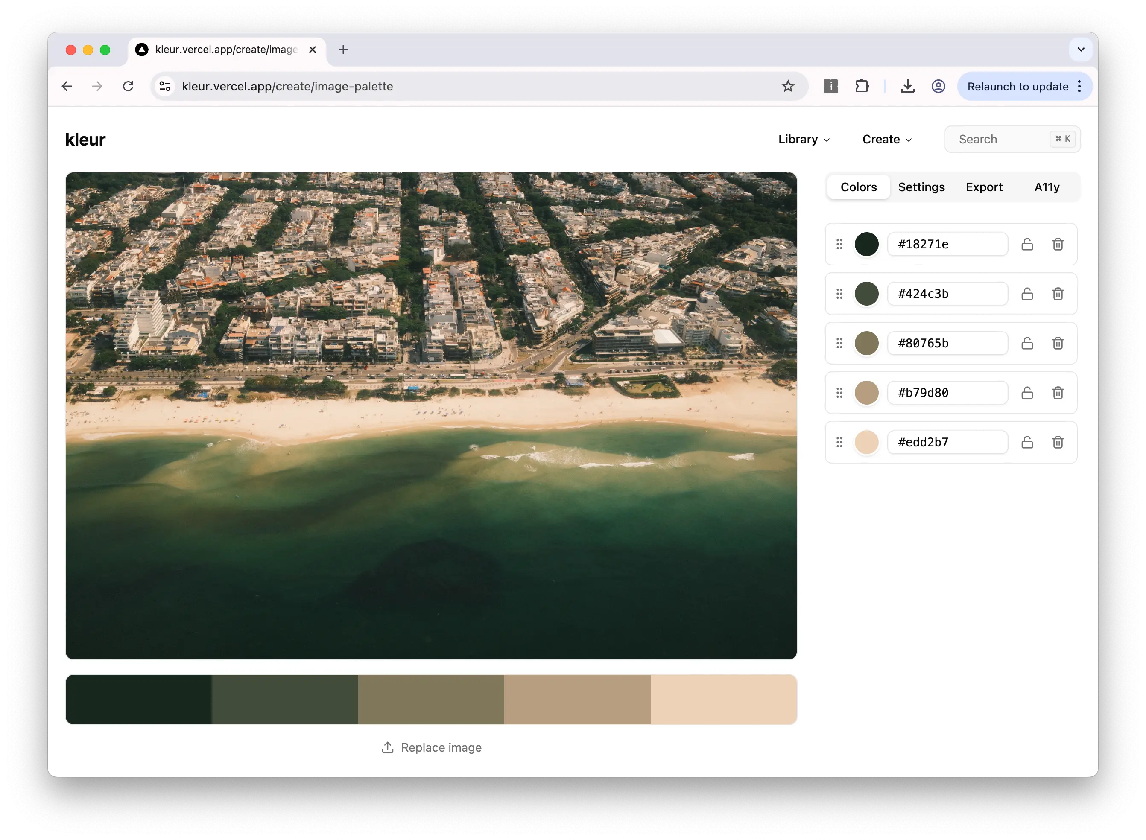Click Replace image button
Viewport: 1146px width, 840px height.
pyautogui.click(x=431, y=747)
